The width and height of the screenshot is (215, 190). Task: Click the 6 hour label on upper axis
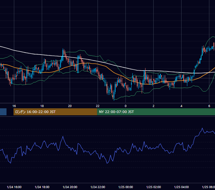pos(209,106)
